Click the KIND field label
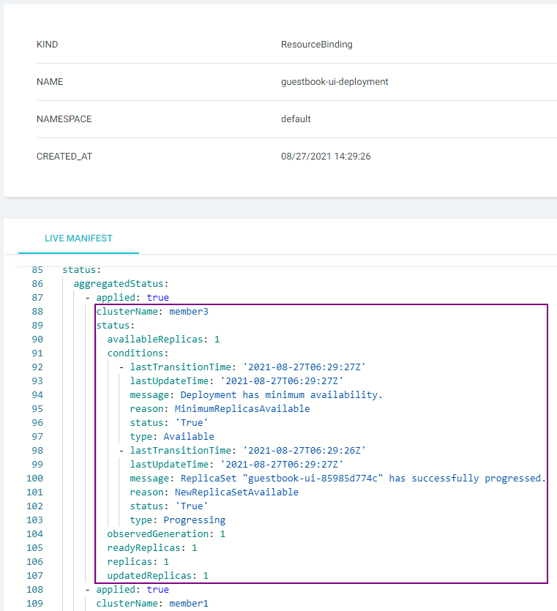Viewport: 557px width, 611px height. [x=47, y=45]
